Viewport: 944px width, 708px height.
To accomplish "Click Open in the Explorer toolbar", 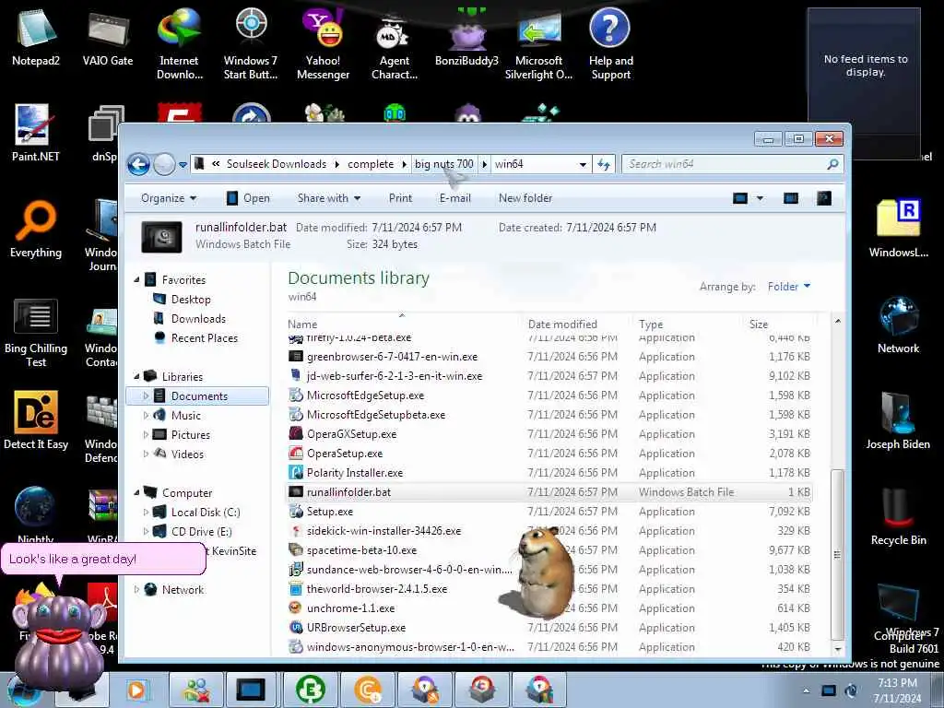I will tap(248, 198).
